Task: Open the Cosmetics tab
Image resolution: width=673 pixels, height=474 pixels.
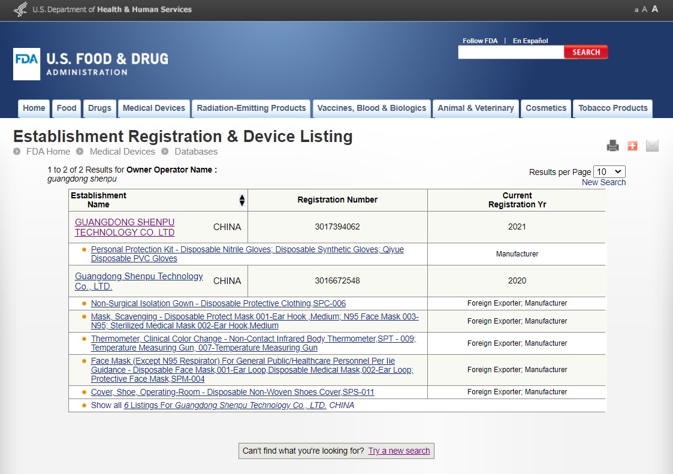Action: 546,108
